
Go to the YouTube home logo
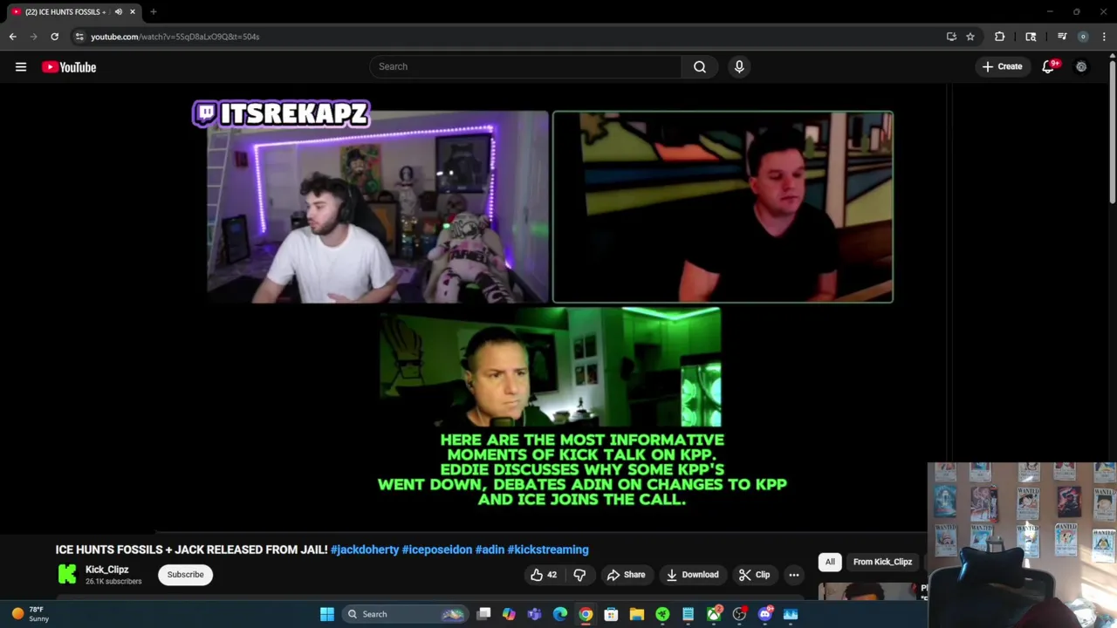pyautogui.click(x=69, y=67)
